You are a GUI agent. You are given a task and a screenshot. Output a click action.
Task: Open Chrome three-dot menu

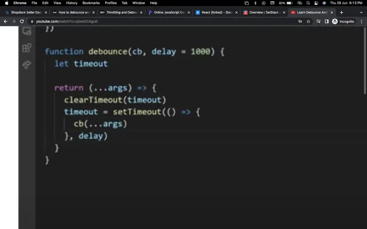[361, 21]
